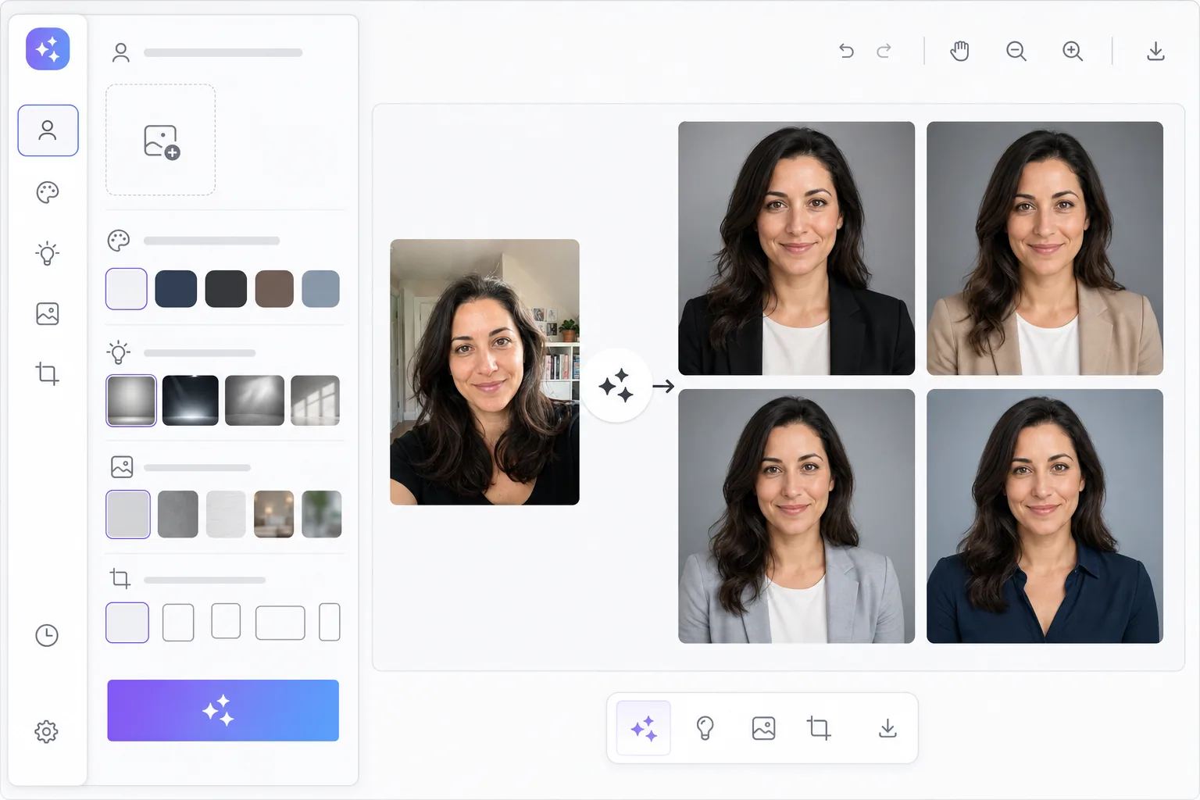1200x800 pixels.
Task: Select the beige blazer headshot result
Action: [1045, 248]
